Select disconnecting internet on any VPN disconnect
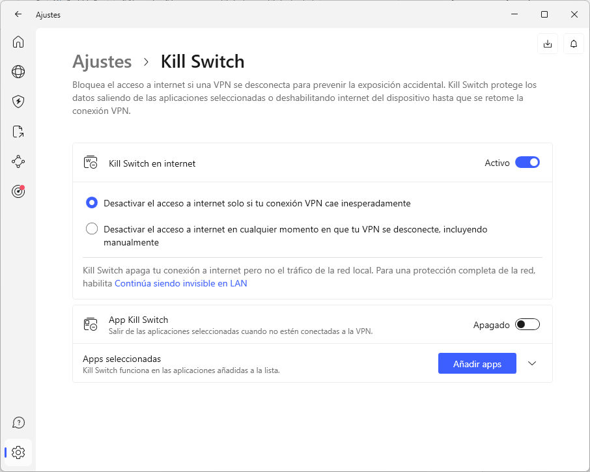Screen dimensions: 590x472 pos(92,229)
